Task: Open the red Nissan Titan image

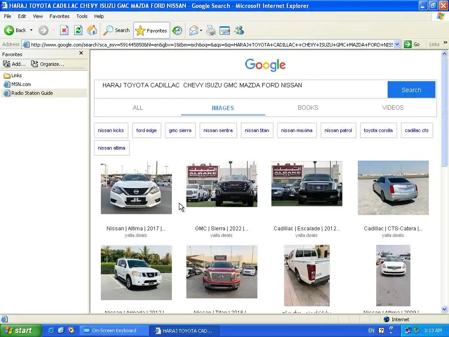Action: (221, 272)
